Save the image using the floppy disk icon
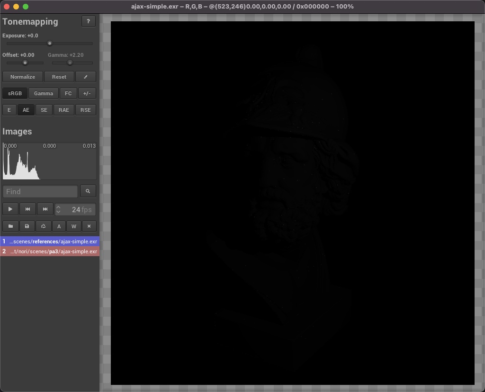 tap(27, 226)
